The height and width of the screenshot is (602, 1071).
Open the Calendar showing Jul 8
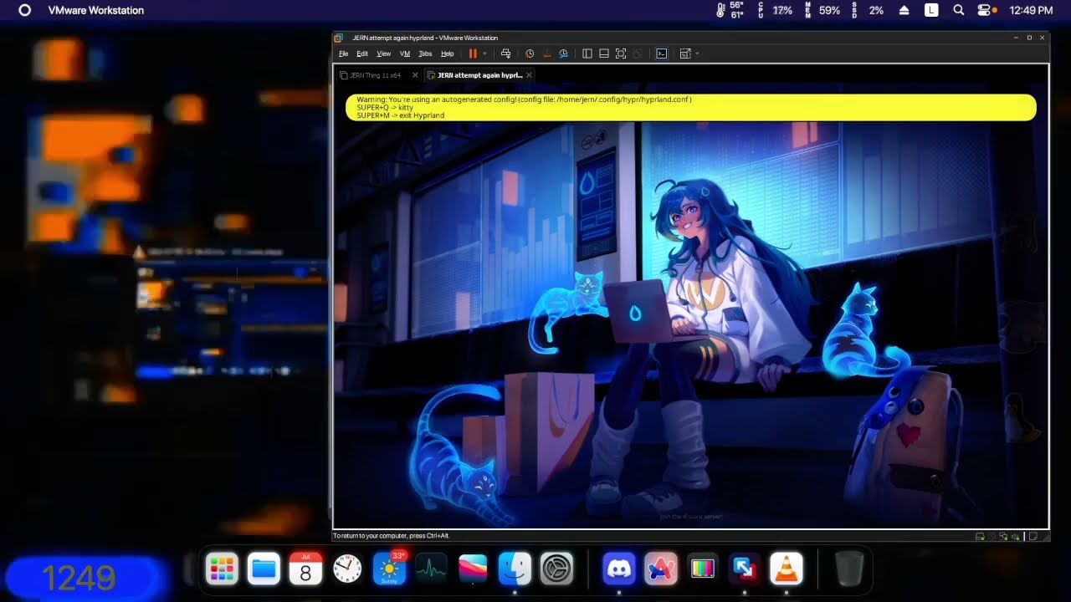tap(305, 569)
